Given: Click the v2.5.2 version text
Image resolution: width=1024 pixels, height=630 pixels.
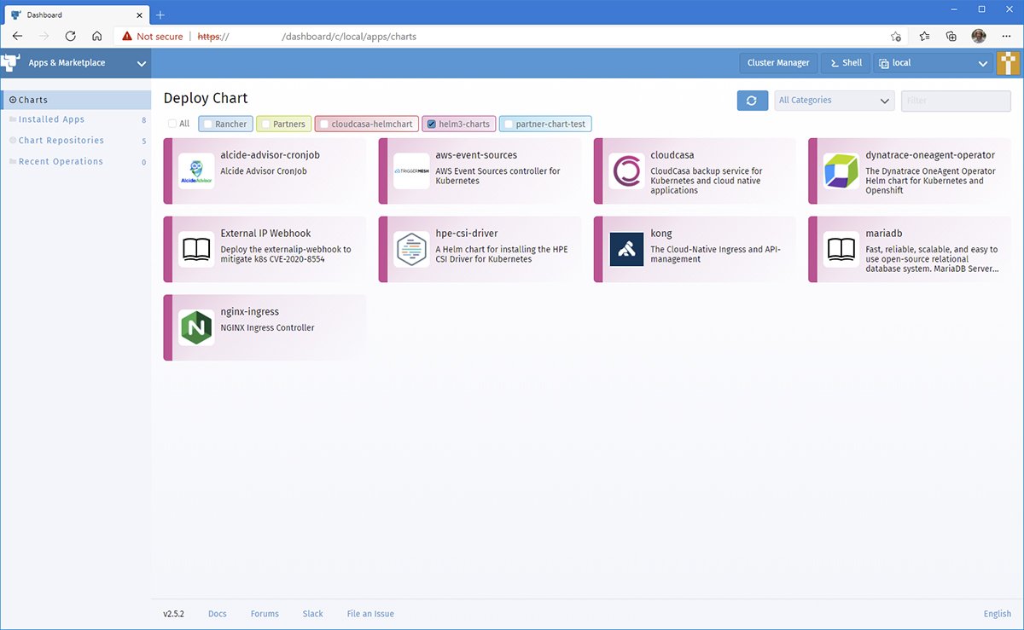Looking at the screenshot, I should 174,614.
